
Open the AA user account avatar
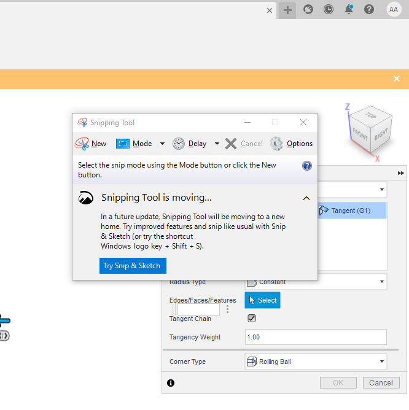[x=394, y=9]
